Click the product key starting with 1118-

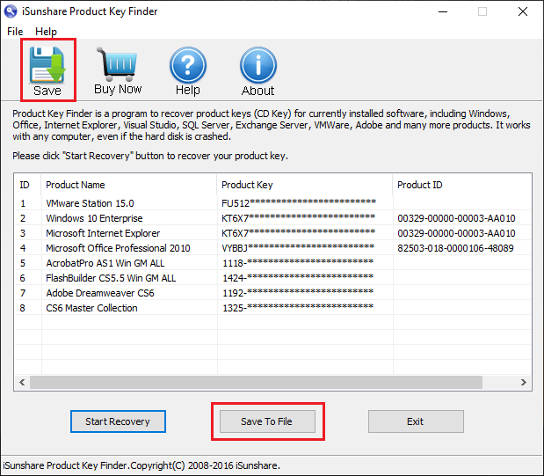(298, 263)
